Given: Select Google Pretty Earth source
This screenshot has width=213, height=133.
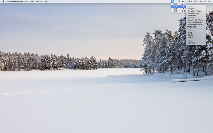Looking at the screenshot, I should [196, 24].
